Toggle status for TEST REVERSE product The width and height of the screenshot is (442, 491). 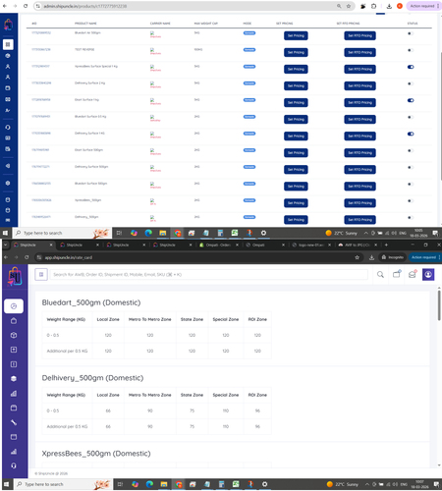[x=411, y=50]
